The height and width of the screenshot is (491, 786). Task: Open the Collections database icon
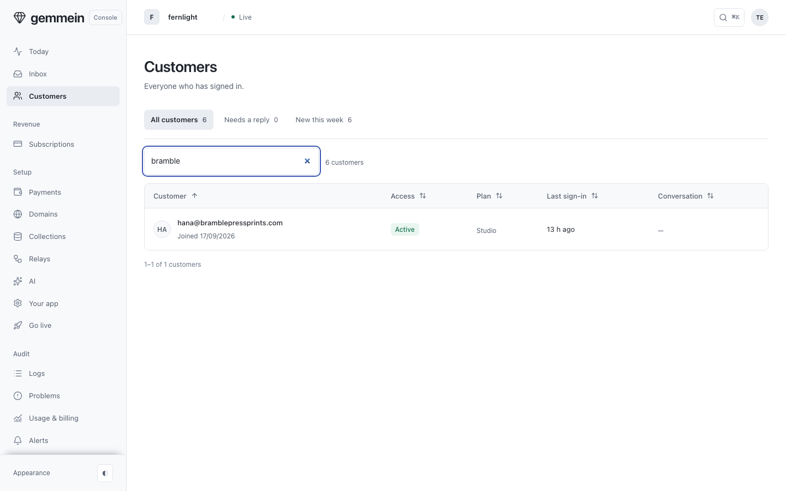18,236
